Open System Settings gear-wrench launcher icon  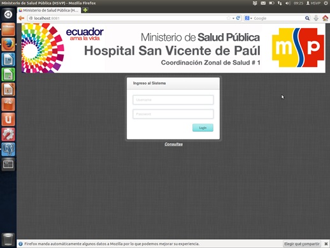(x=8, y=135)
